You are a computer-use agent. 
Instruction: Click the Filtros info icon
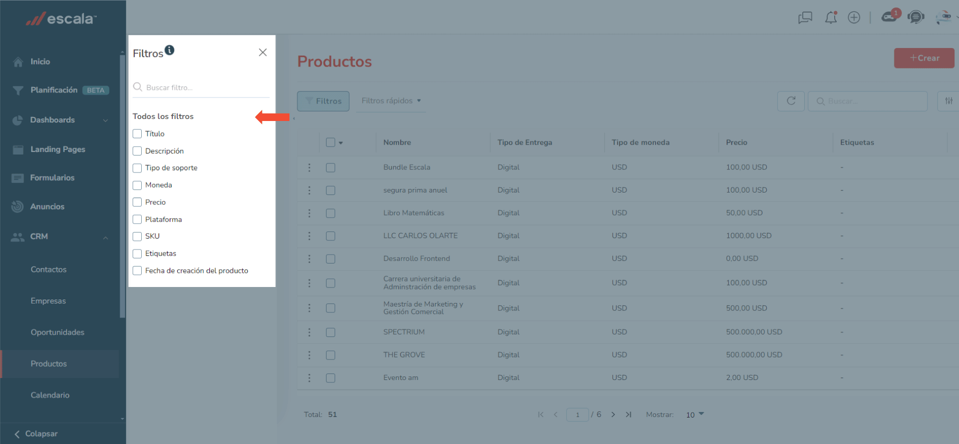pyautogui.click(x=170, y=50)
